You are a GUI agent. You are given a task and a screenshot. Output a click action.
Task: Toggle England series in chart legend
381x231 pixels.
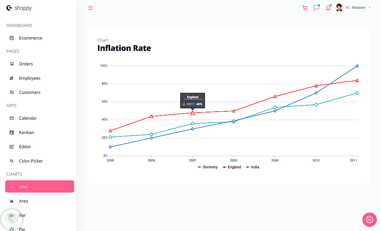point(232,167)
